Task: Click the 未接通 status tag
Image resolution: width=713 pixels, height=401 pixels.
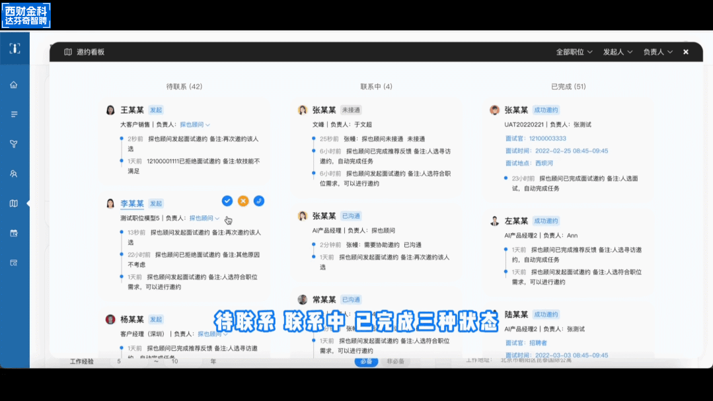Action: click(351, 110)
